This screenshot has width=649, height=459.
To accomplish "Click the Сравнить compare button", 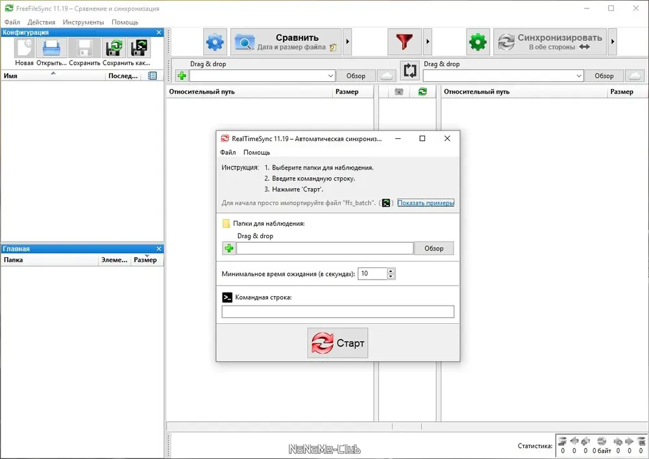I will 286,42.
